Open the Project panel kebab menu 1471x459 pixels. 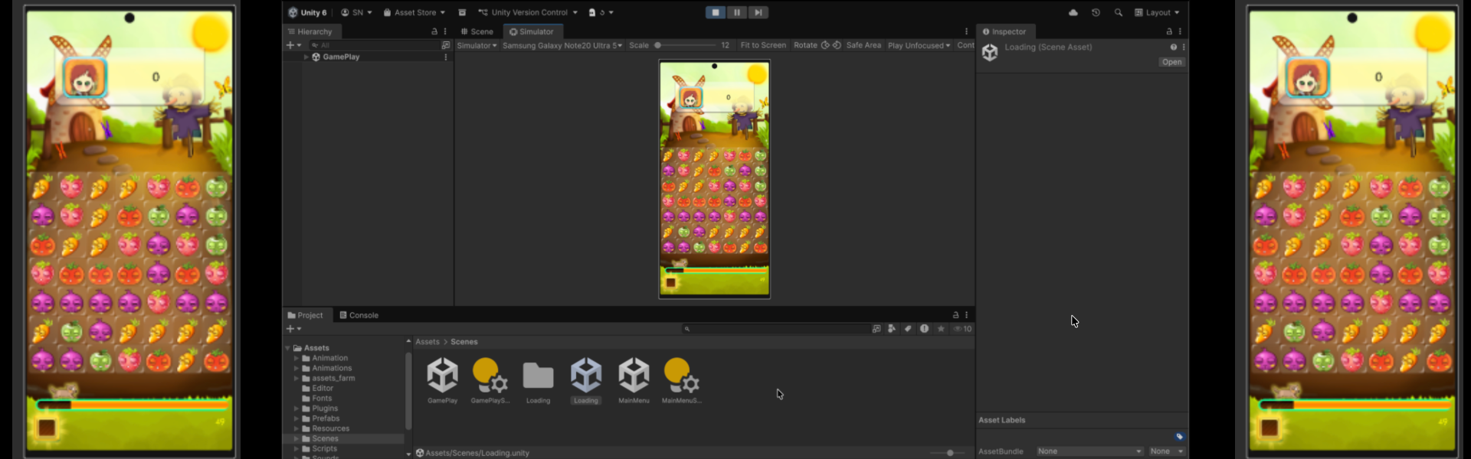tap(967, 314)
